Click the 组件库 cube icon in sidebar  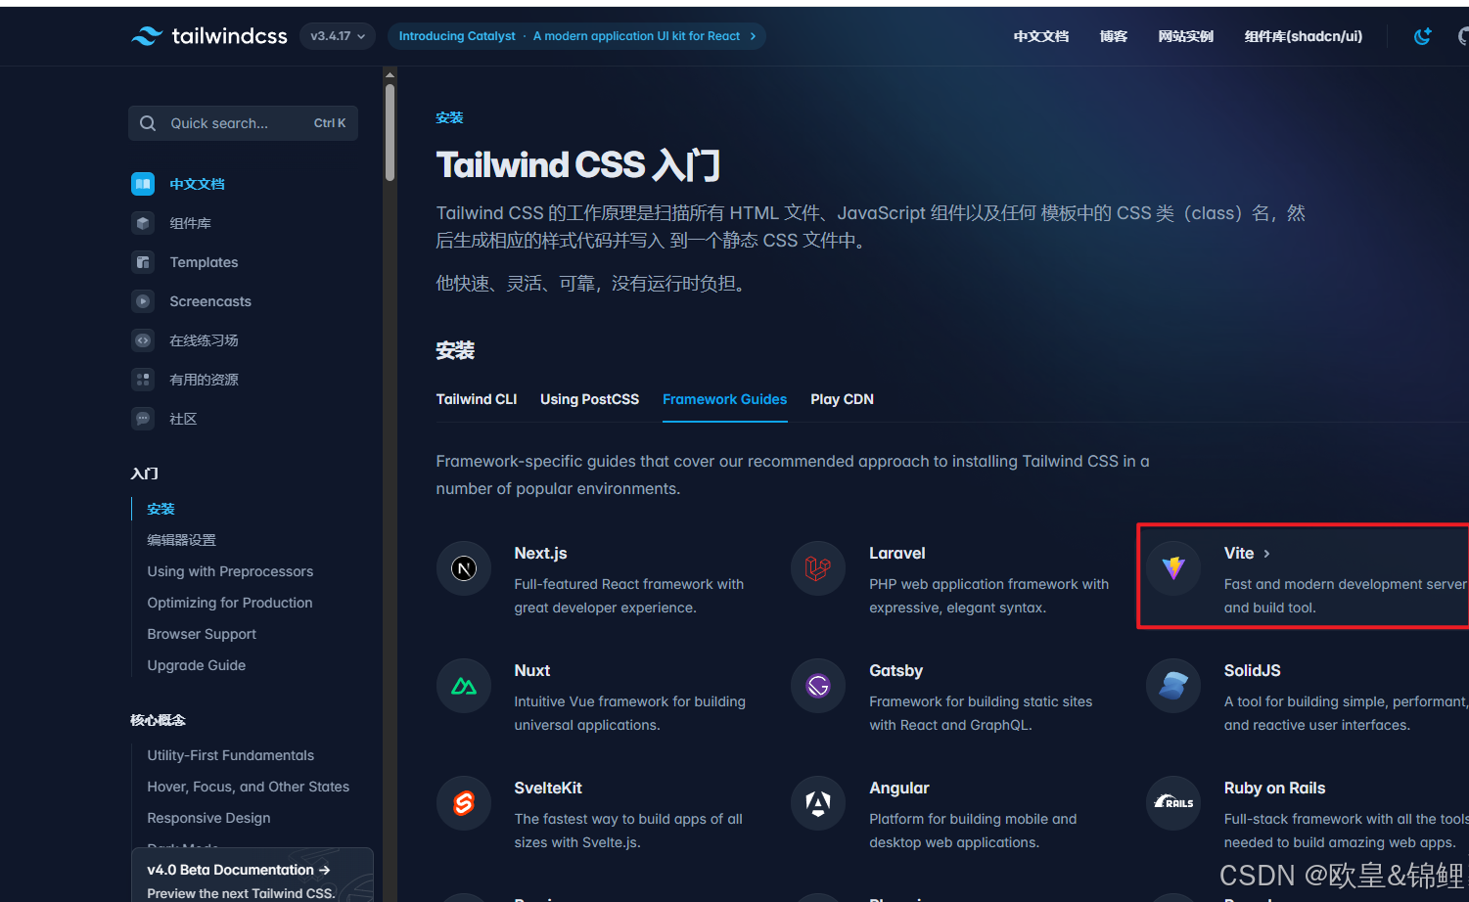(143, 223)
